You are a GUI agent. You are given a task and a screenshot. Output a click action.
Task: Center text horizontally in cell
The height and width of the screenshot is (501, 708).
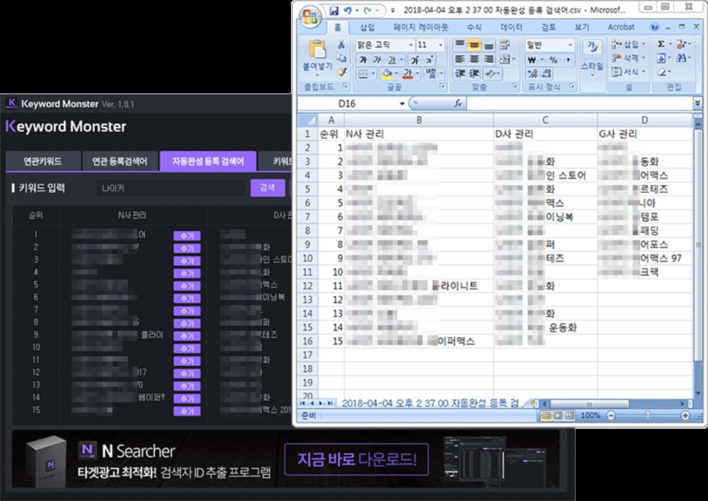474,59
